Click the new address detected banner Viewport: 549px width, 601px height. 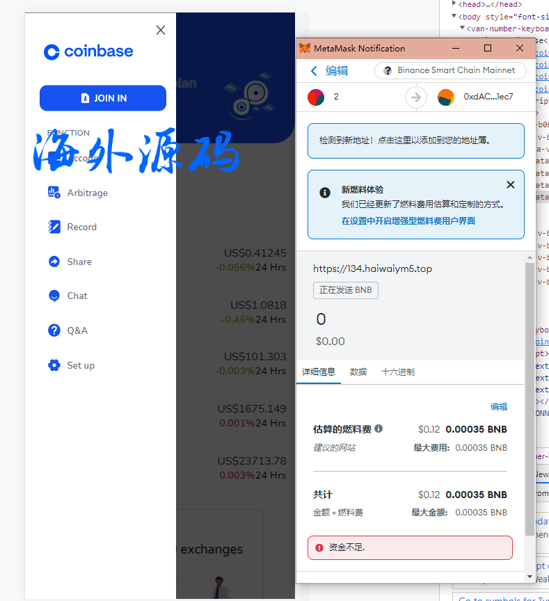pos(415,141)
